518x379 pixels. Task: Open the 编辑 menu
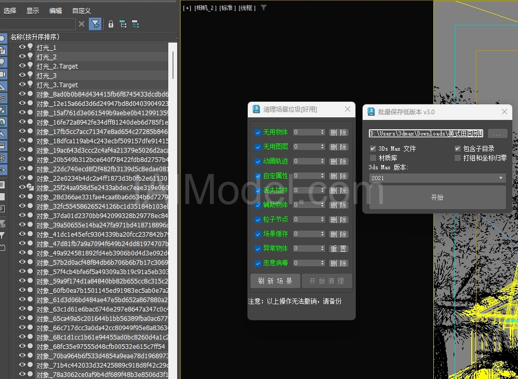point(56,10)
